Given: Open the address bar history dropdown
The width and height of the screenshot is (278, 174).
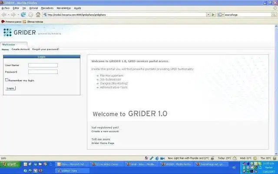Looking at the screenshot, I should pyautogui.click(x=208, y=14).
